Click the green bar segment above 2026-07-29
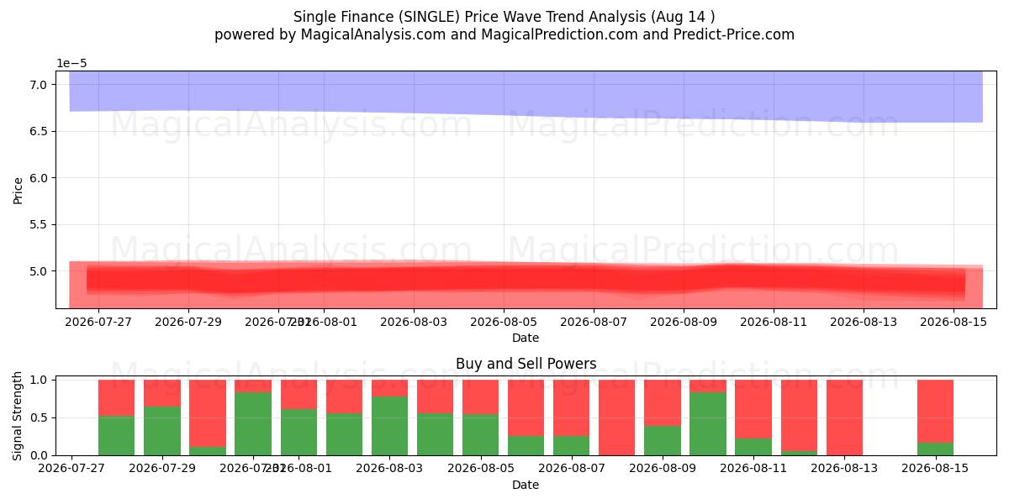 click(x=162, y=431)
